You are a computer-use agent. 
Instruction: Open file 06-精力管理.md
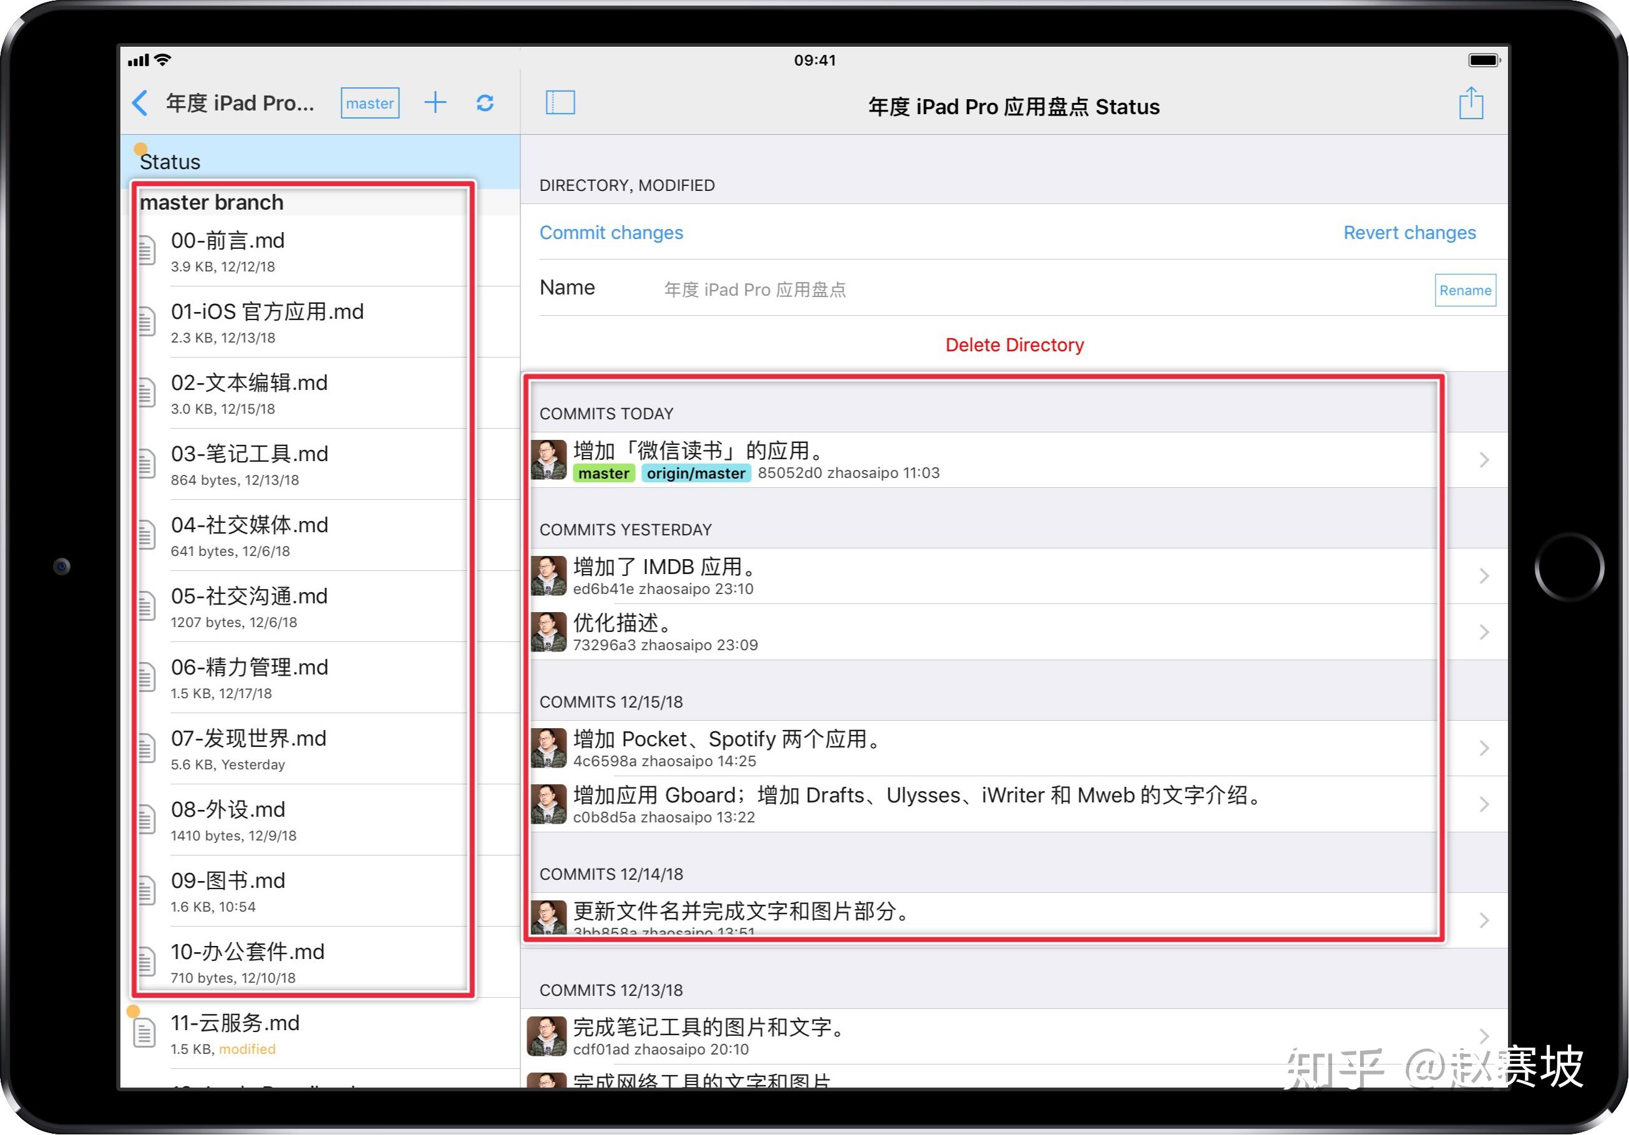coord(320,678)
